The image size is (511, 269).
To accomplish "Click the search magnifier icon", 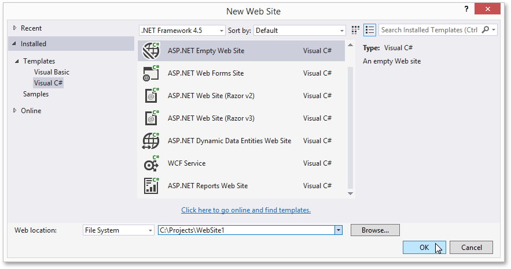I will pyautogui.click(x=486, y=30).
